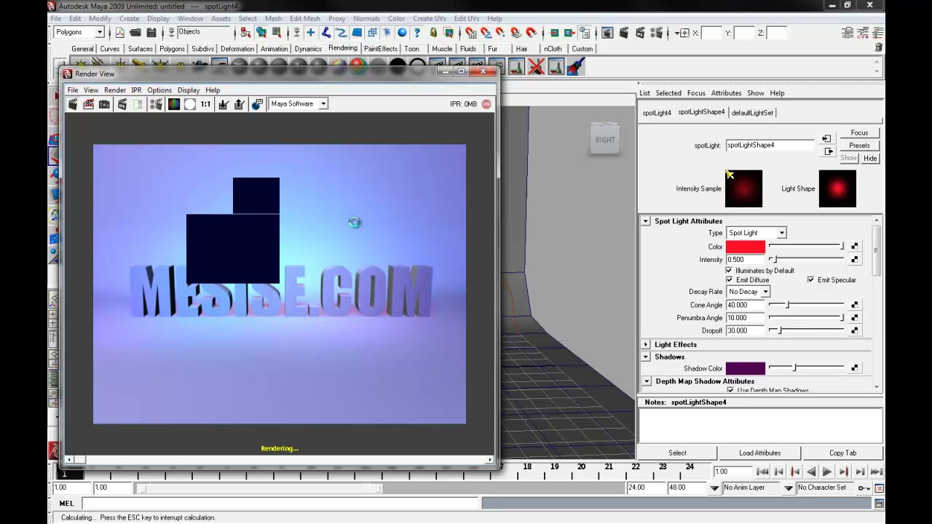Click the Keep Image icon in Render View
932x524 pixels.
[224, 104]
